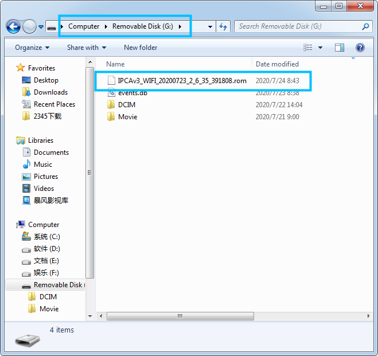Select Computer in the address breadcrumb
This screenshot has height=356, width=378.
[x=84, y=26]
